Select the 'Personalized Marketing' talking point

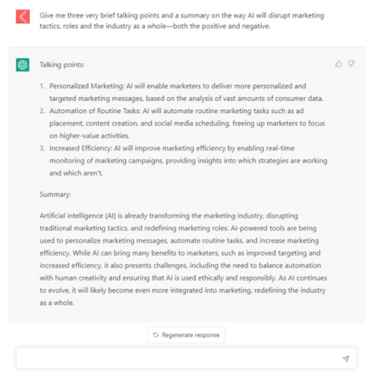(186, 92)
